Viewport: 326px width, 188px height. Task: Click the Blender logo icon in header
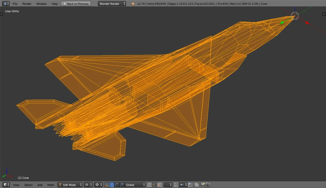coord(133,4)
